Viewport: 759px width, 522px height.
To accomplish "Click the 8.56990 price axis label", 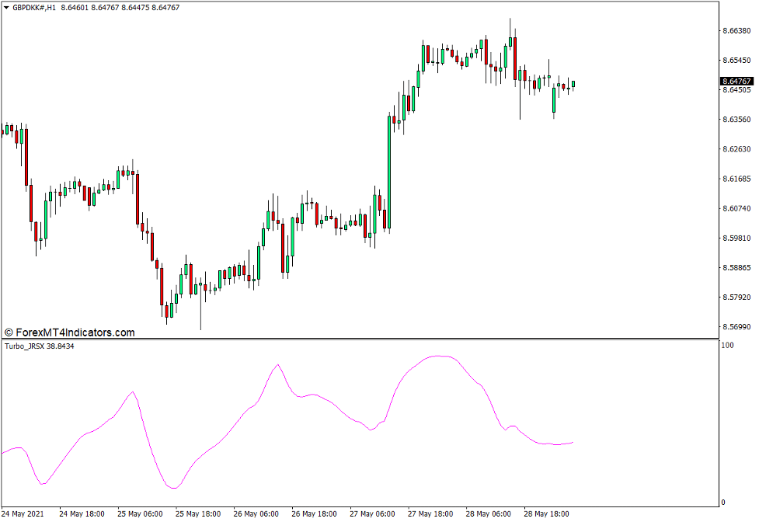I will [736, 327].
